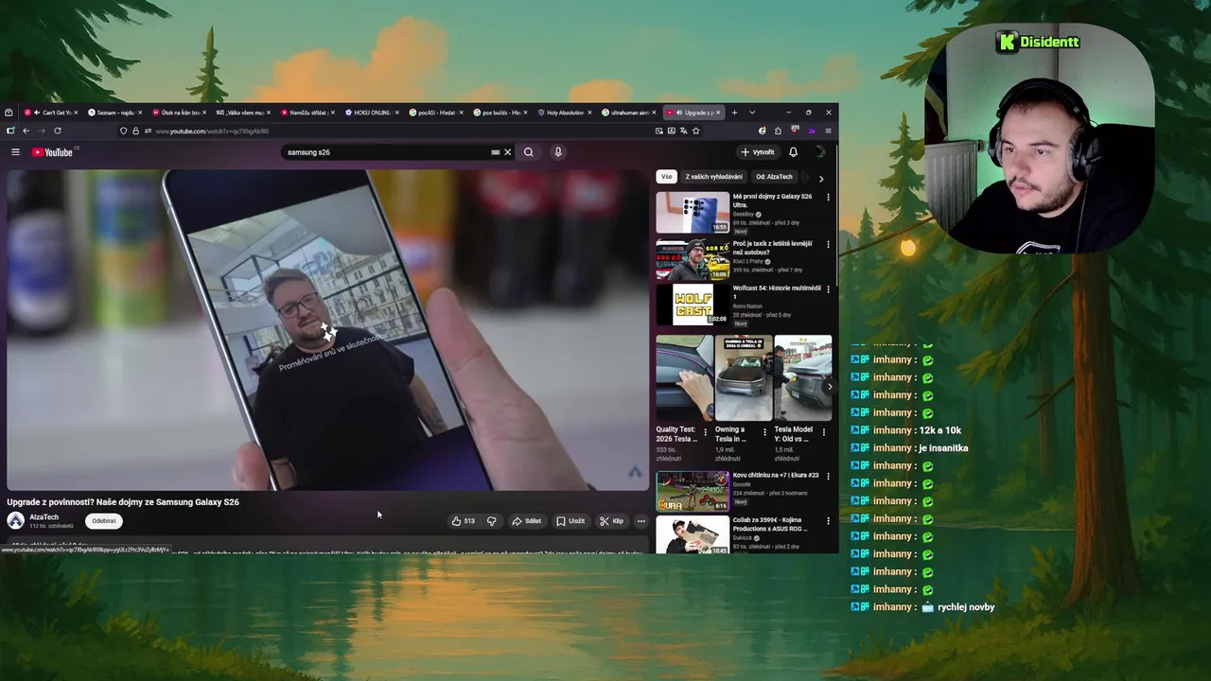Viewport: 1211px width, 681px height.
Task: Click the video player showing the phone
Action: tap(327, 330)
